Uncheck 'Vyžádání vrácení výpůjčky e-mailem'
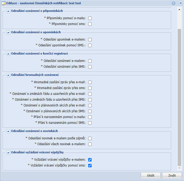The width and height of the screenshot is (184, 181). click(90, 160)
